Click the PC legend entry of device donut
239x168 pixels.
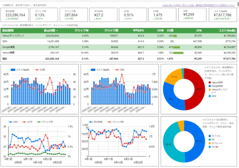click(x=212, y=140)
